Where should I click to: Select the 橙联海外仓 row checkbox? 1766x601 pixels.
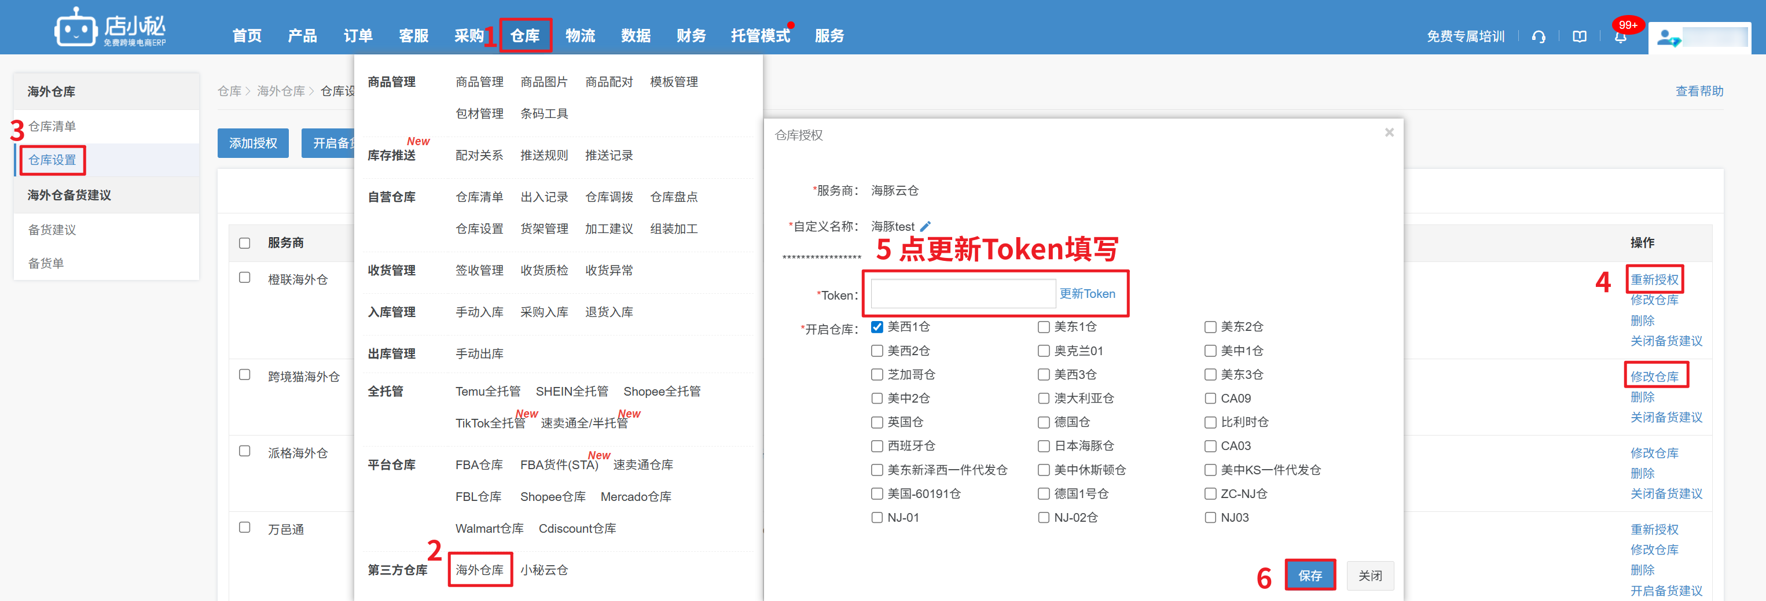tap(245, 278)
